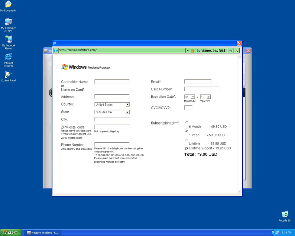Click the padlock security icon in address bar

point(192,51)
